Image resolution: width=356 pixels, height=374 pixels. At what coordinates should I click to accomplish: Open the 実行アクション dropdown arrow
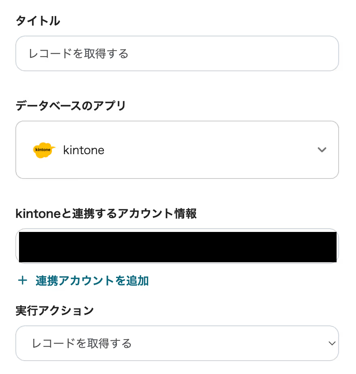coord(332,343)
